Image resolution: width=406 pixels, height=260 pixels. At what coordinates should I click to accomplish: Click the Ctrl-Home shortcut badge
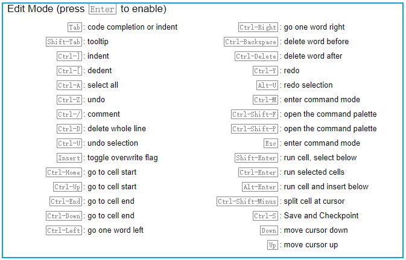[x=64, y=172]
